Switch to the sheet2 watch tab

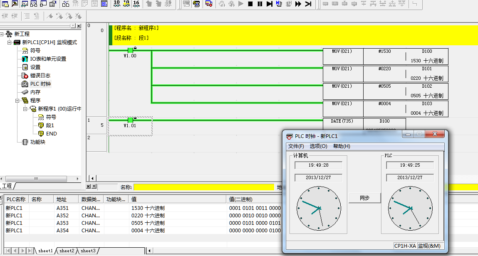67,251
